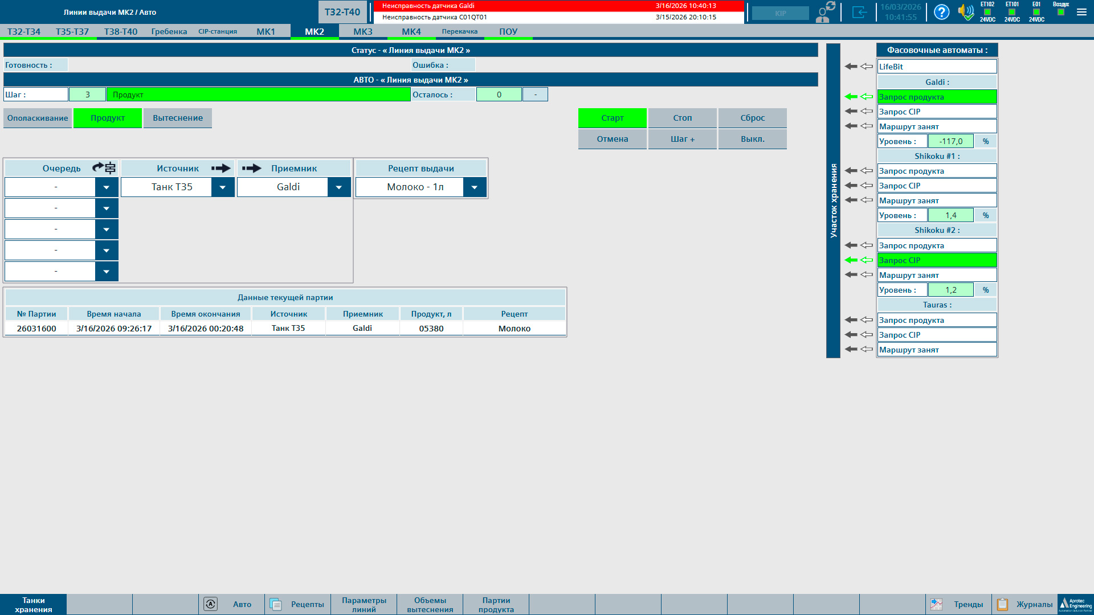1094x615 pixels.
Task: Open help via the question mark icon
Action: click(942, 12)
